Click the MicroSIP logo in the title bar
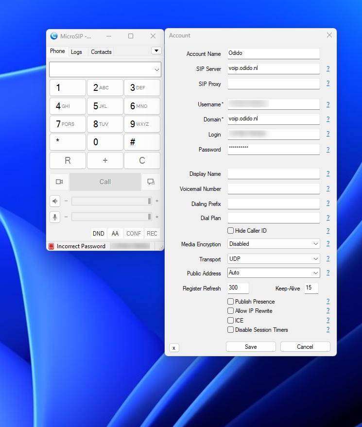This screenshot has width=362, height=427. pyautogui.click(x=54, y=36)
